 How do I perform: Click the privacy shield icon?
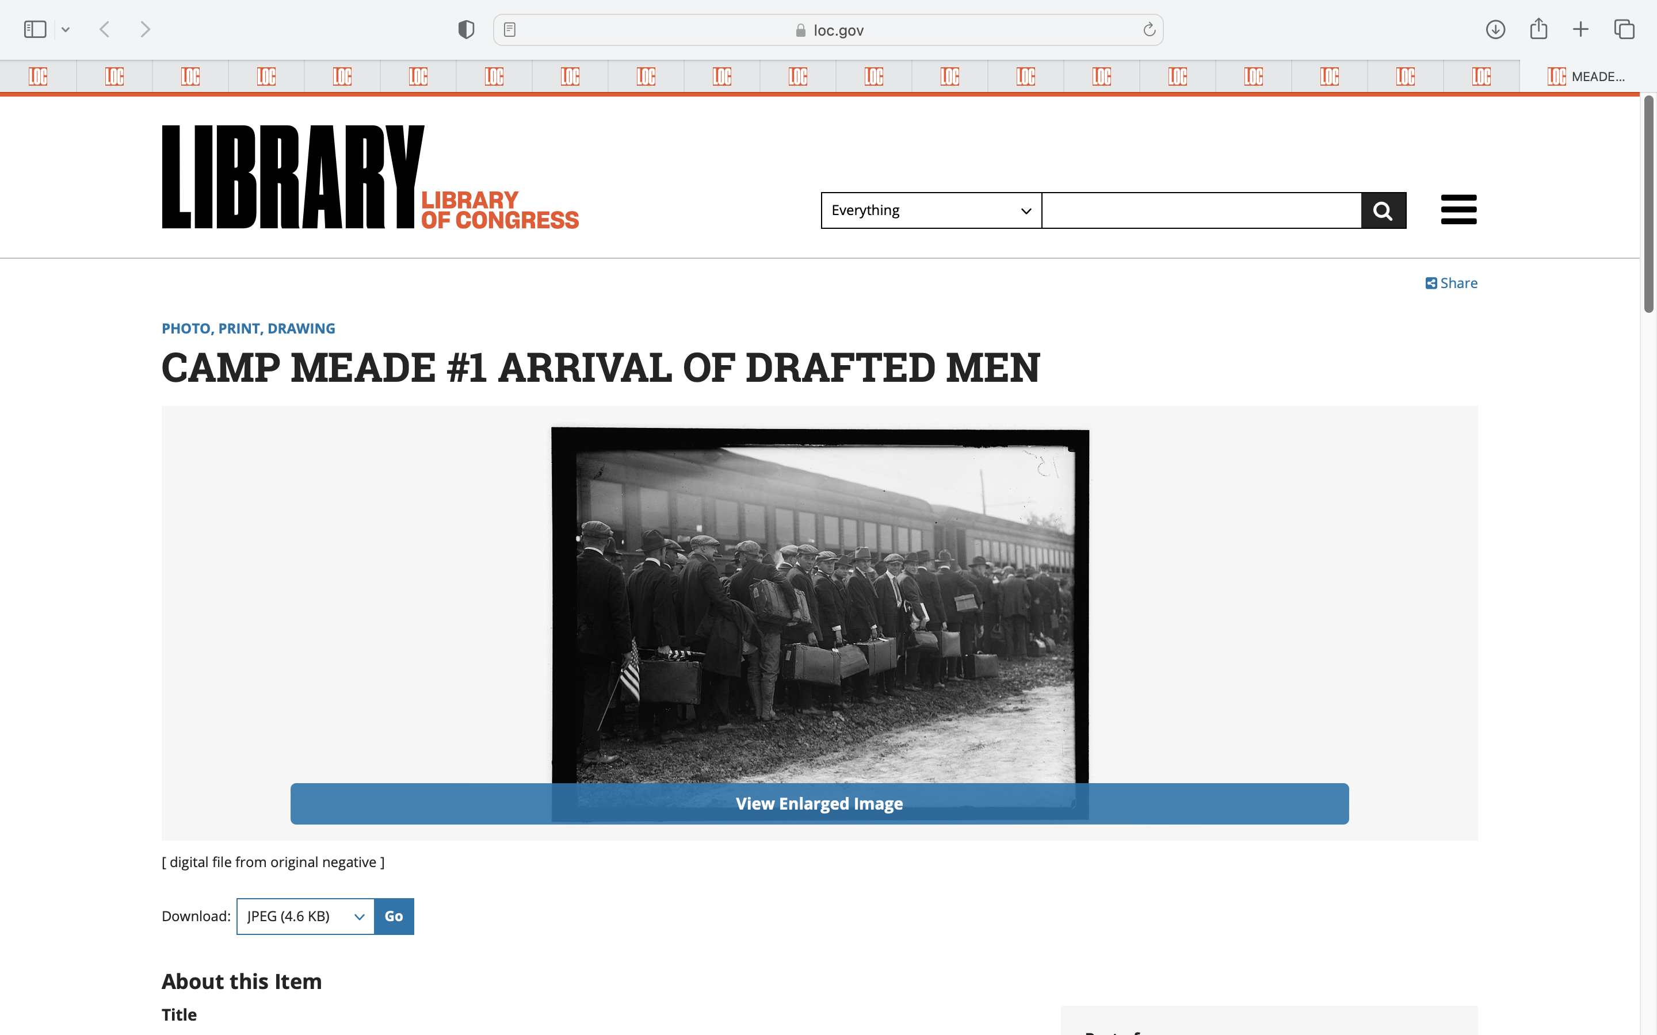[465, 29]
